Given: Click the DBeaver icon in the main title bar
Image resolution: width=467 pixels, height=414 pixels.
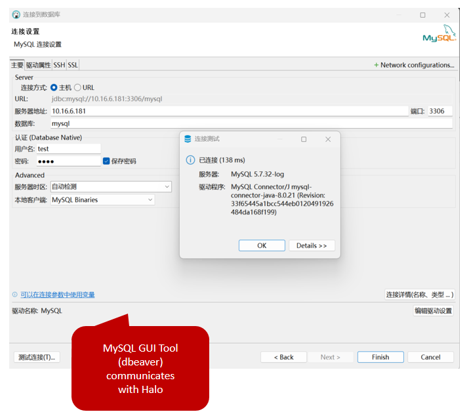Looking at the screenshot, I should pos(16,14).
